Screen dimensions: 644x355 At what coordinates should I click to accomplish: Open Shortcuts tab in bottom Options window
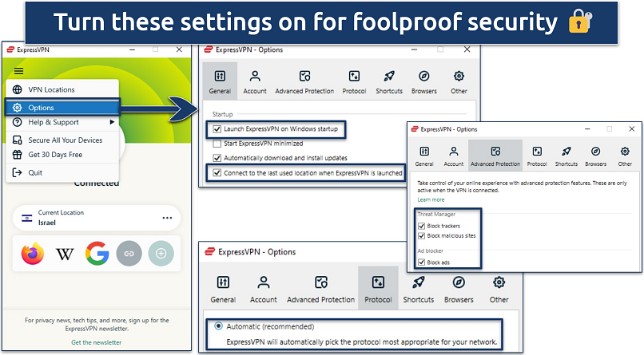(x=419, y=290)
